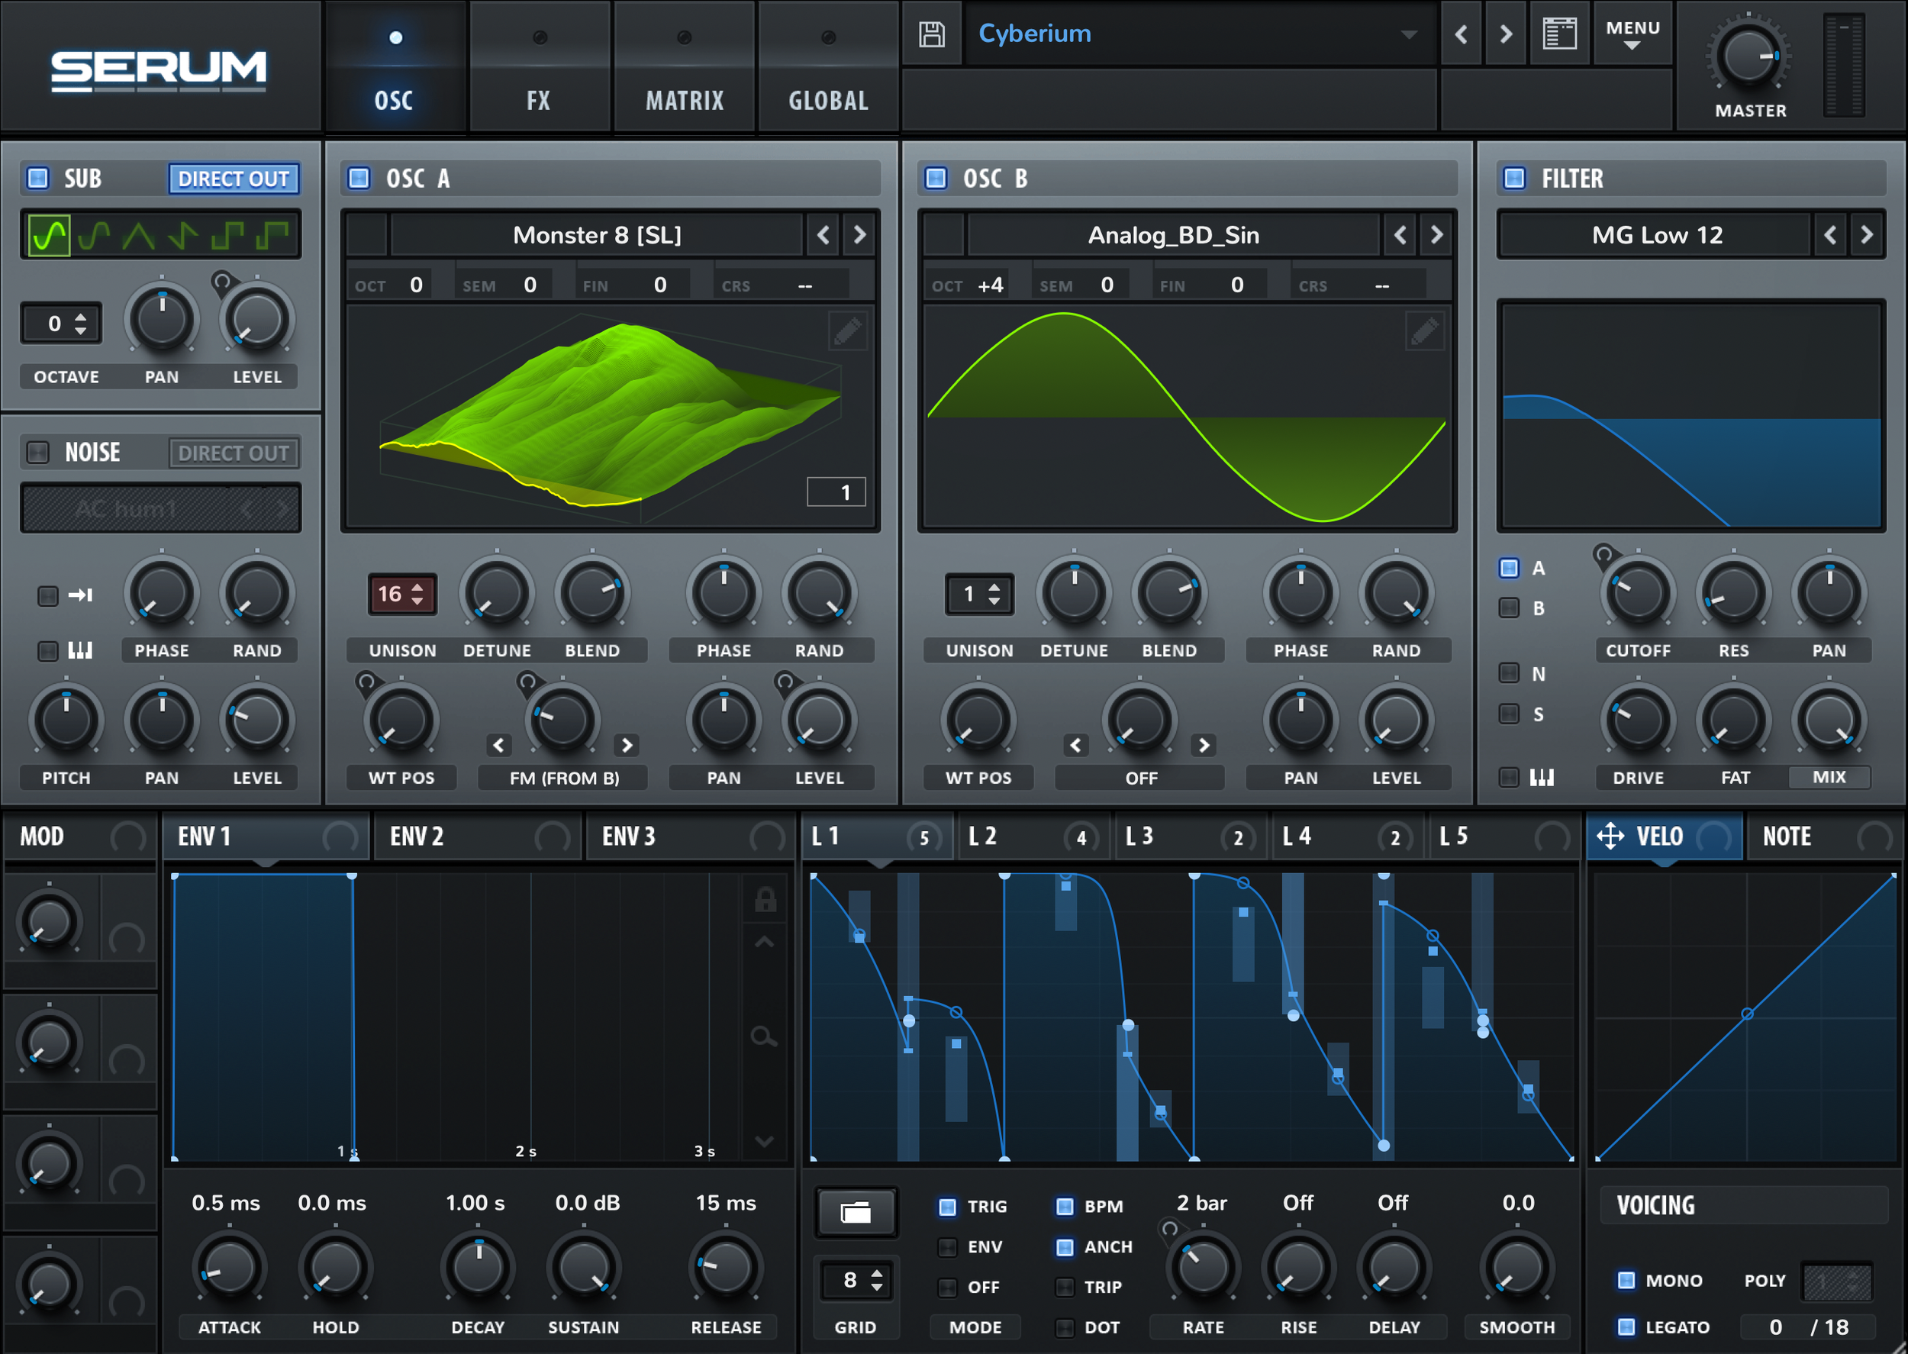Click envelope zoom down chevron
The width and height of the screenshot is (1908, 1354).
point(765,1140)
